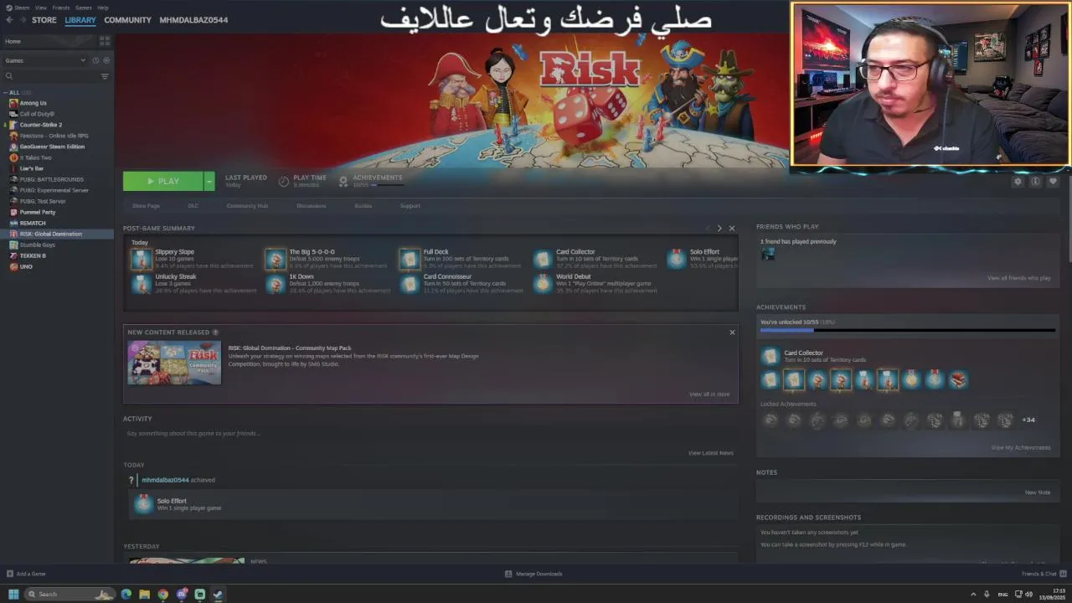Open the Help menu
The image size is (1072, 603).
pyautogui.click(x=103, y=8)
